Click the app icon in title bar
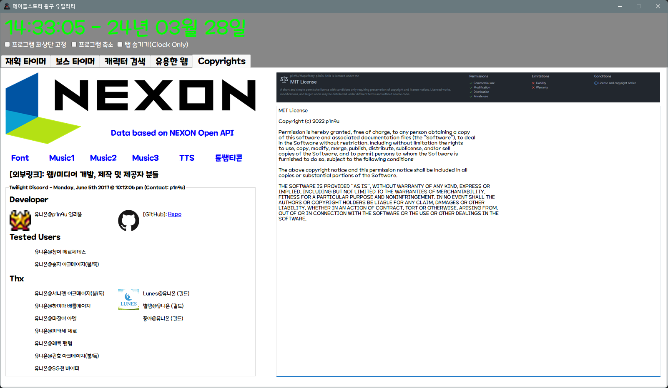Viewport: 668px width, 388px height. click(7, 6)
